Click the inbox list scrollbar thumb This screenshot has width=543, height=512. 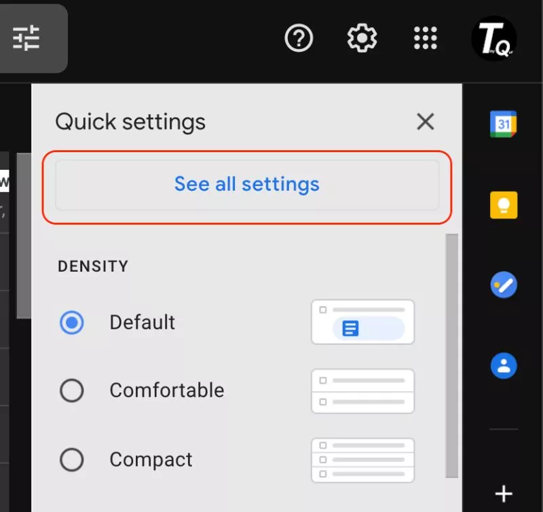pyautogui.click(x=24, y=235)
